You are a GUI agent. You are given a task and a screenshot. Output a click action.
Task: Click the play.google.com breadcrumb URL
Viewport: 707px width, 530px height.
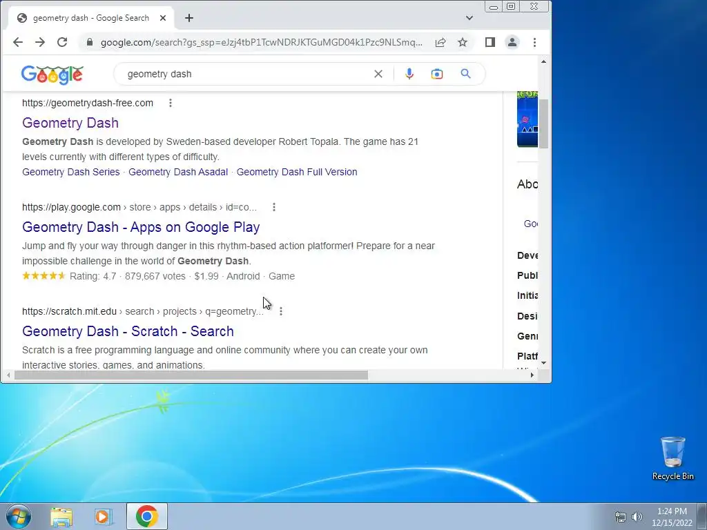139,207
